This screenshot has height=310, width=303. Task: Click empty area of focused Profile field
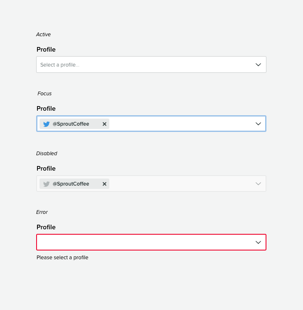point(179,124)
